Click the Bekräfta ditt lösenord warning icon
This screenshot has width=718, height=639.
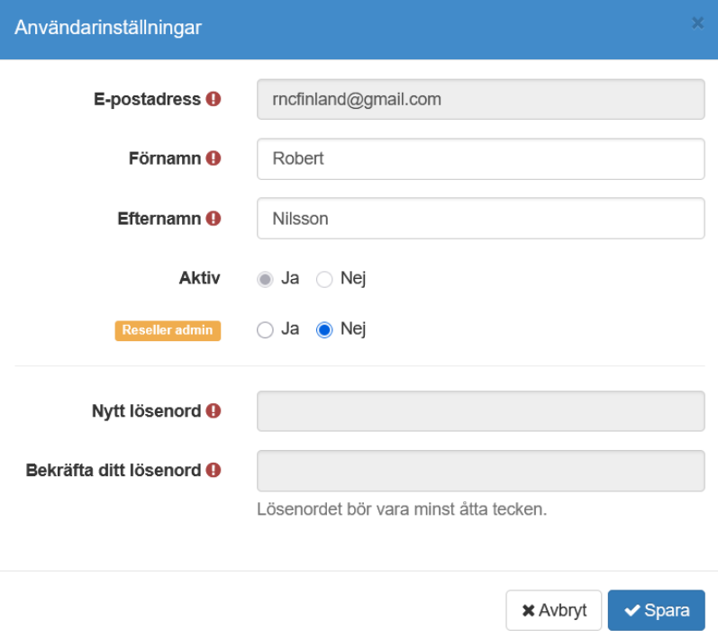tap(214, 470)
